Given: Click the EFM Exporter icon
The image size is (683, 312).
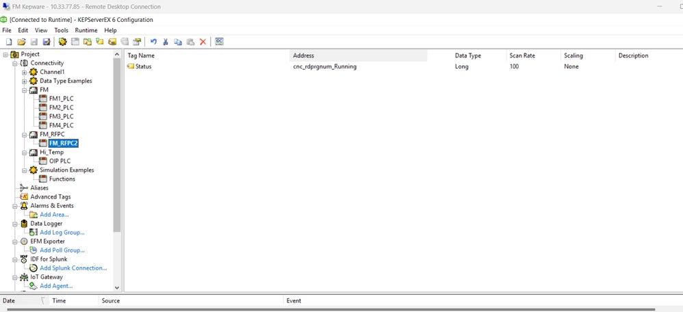Looking at the screenshot, I should [x=24, y=242].
